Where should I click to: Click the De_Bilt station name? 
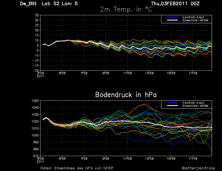(x=28, y=4)
